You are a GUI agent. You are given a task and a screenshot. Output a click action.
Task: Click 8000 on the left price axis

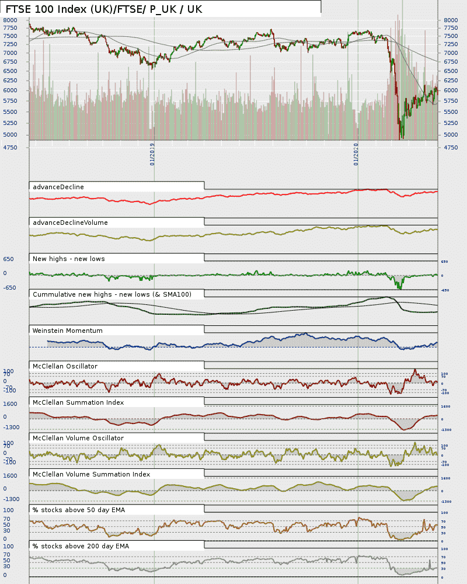pos(10,20)
